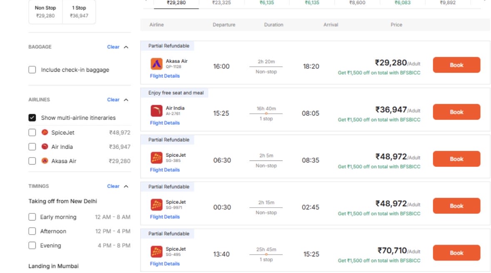Click the Departure column header
Image resolution: width=491 pixels, height=273 pixels.
point(224,25)
